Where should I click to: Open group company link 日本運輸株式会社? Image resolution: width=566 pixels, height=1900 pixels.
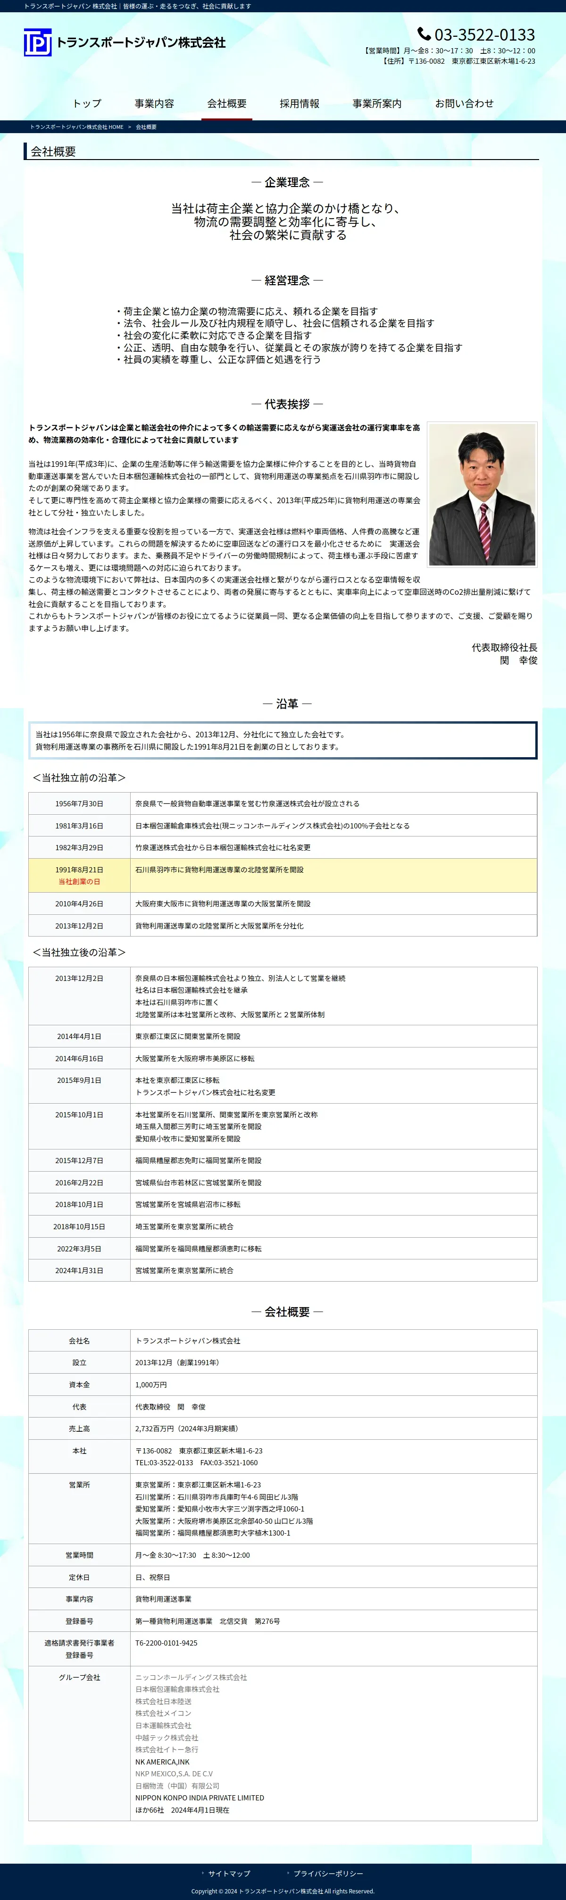click(163, 1725)
